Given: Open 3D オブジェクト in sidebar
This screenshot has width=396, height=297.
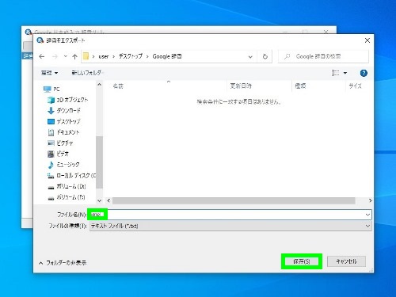Looking at the screenshot, I should pyautogui.click(x=68, y=100).
